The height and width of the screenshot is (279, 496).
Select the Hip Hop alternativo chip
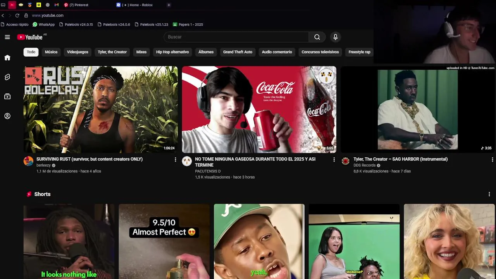pos(172,52)
